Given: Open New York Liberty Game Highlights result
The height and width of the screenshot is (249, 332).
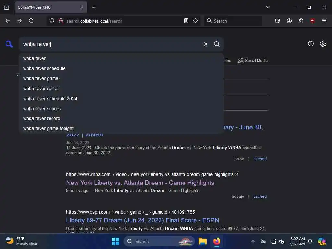Looking at the screenshot, I should click(x=140, y=183).
